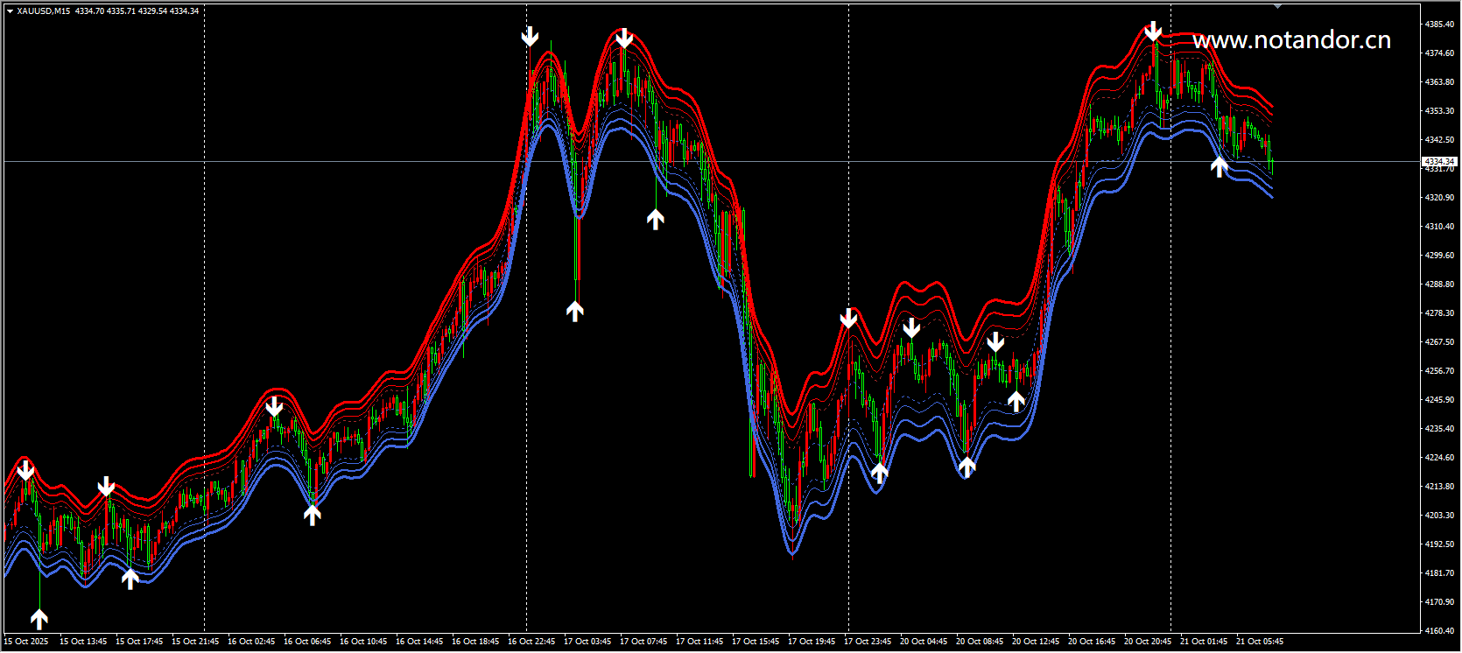Image resolution: width=1462 pixels, height=653 pixels.
Task: Select the grey chart shift marker on top edge
Action: pyautogui.click(x=1277, y=6)
